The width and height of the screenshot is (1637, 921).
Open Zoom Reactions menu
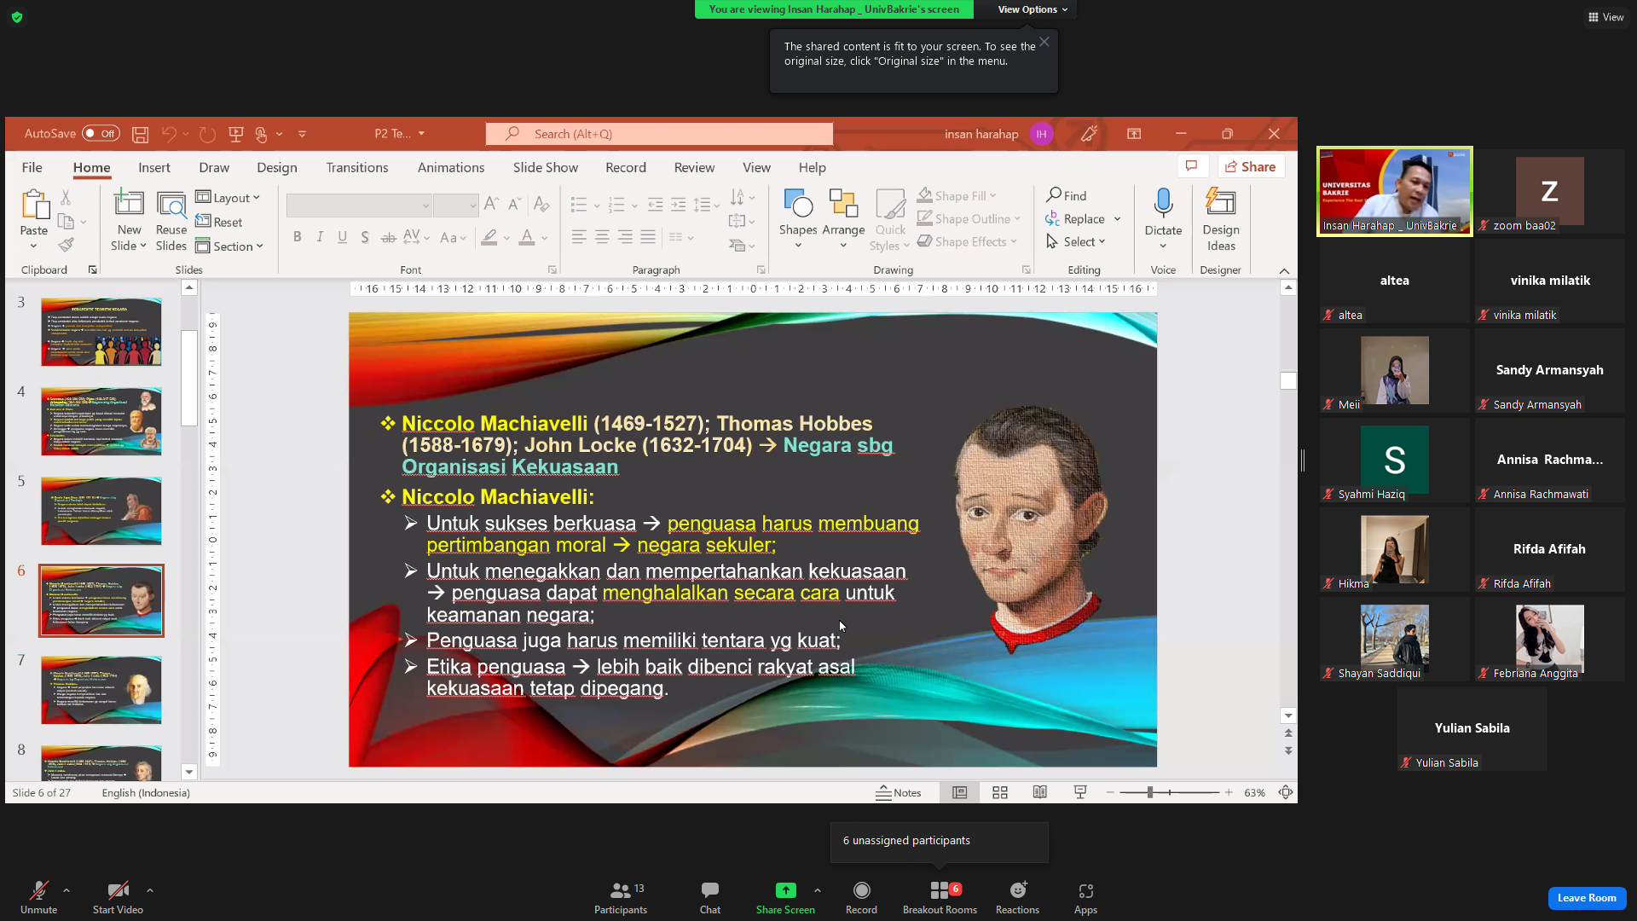click(1017, 898)
